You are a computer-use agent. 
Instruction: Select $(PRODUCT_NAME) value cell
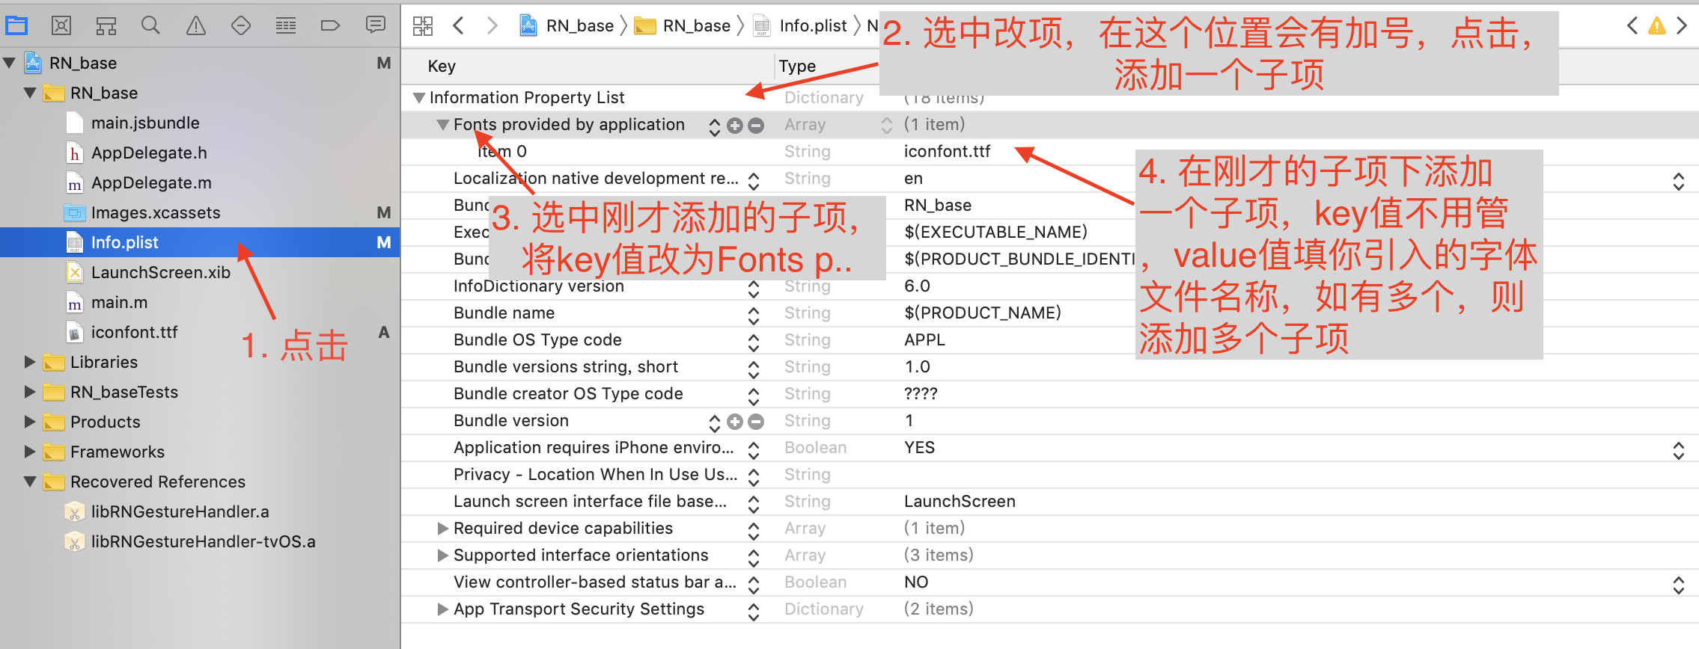coord(983,313)
